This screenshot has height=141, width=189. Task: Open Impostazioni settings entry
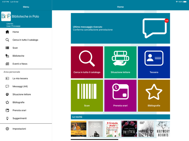coord(26,129)
